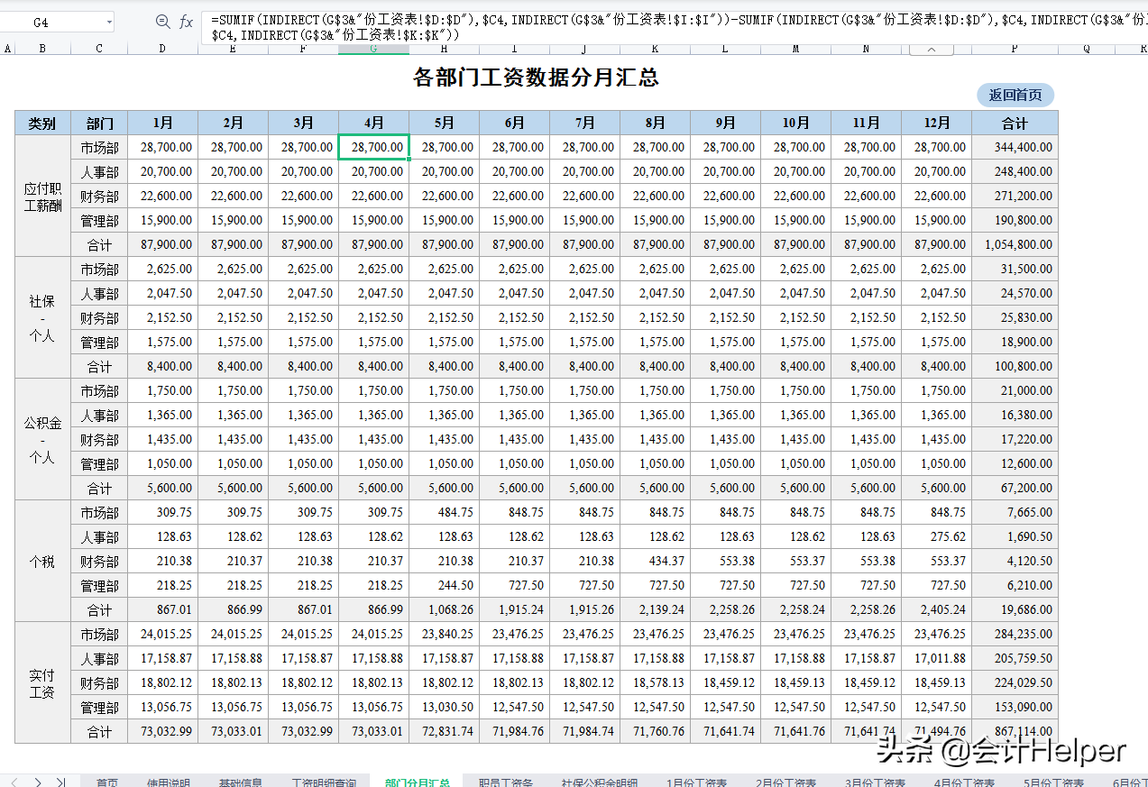The width and height of the screenshot is (1148, 787).
Task: Click total cell 67,200.00
Action: pyautogui.click(x=1015, y=488)
